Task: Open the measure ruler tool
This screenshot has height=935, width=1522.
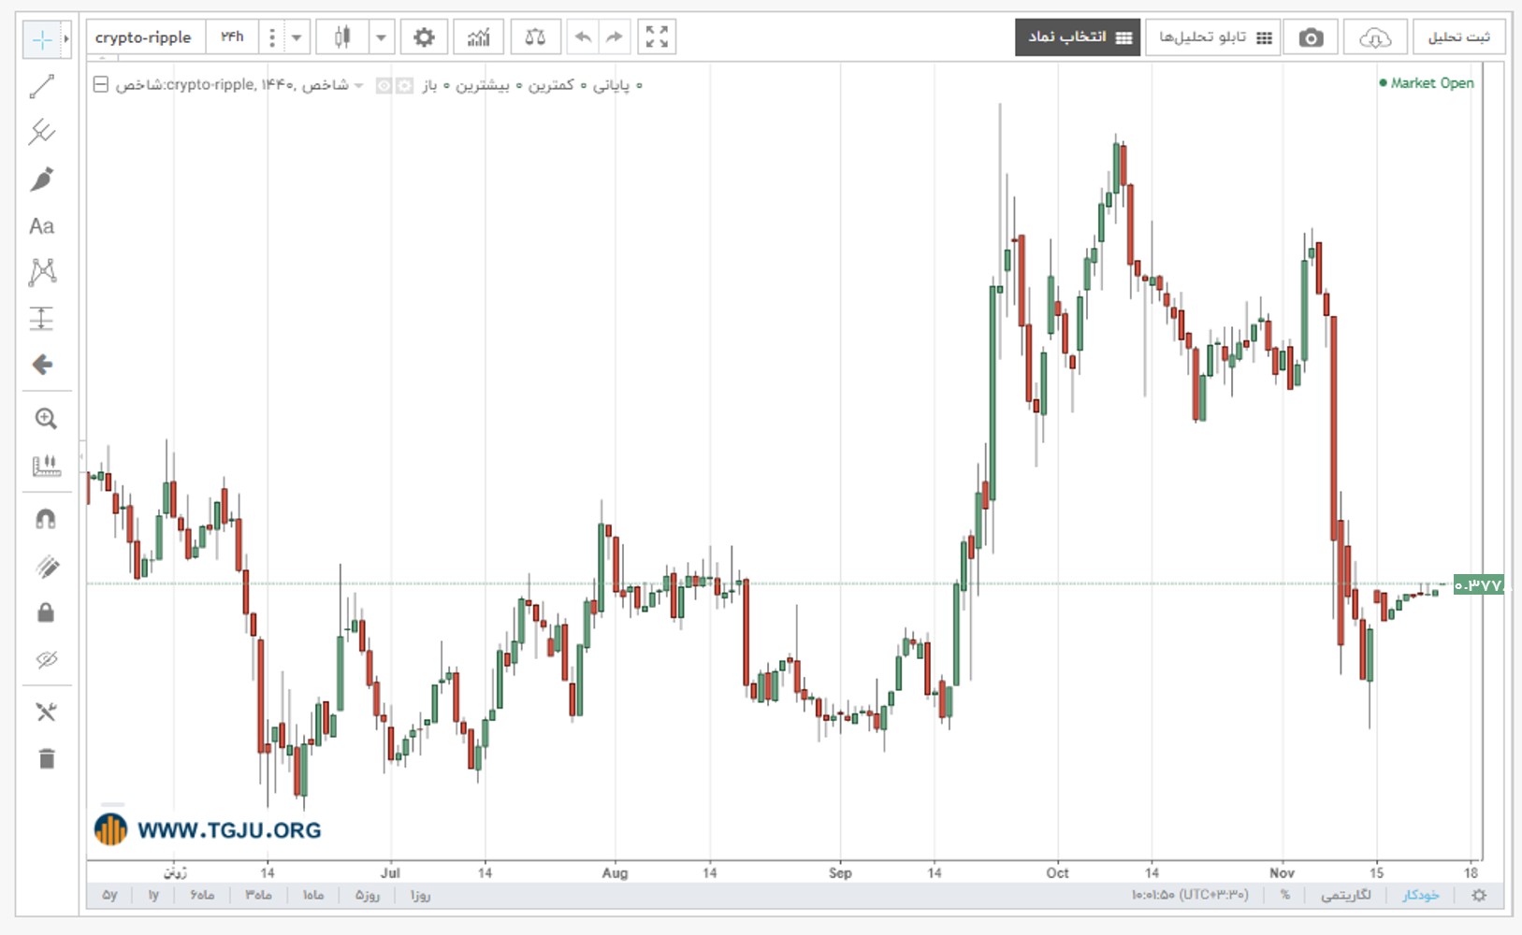Action: point(46,465)
